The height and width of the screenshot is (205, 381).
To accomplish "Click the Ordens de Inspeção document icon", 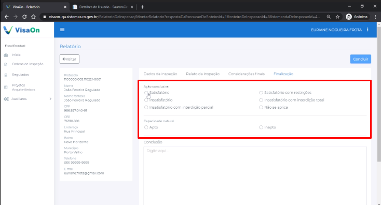I will tap(6, 64).
